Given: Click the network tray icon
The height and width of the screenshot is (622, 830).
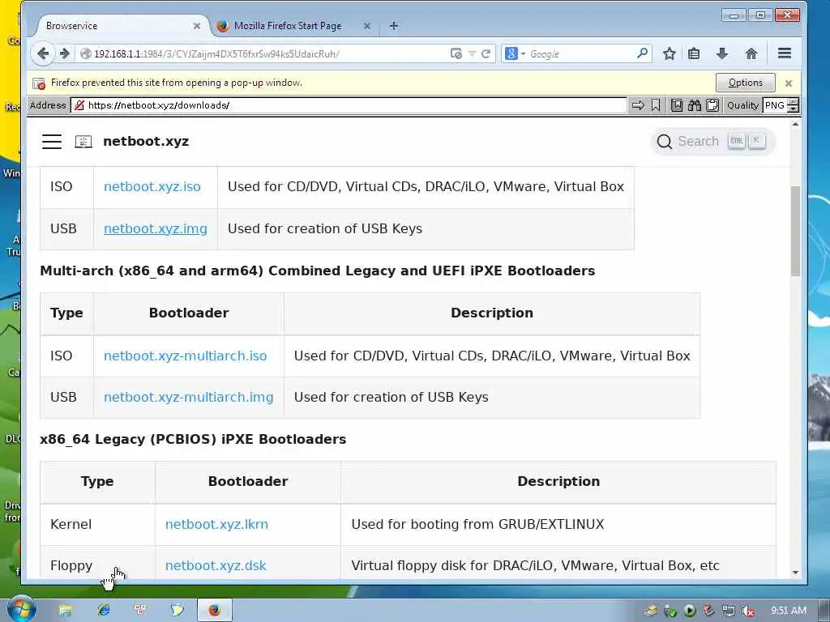Looking at the screenshot, I should 729,611.
